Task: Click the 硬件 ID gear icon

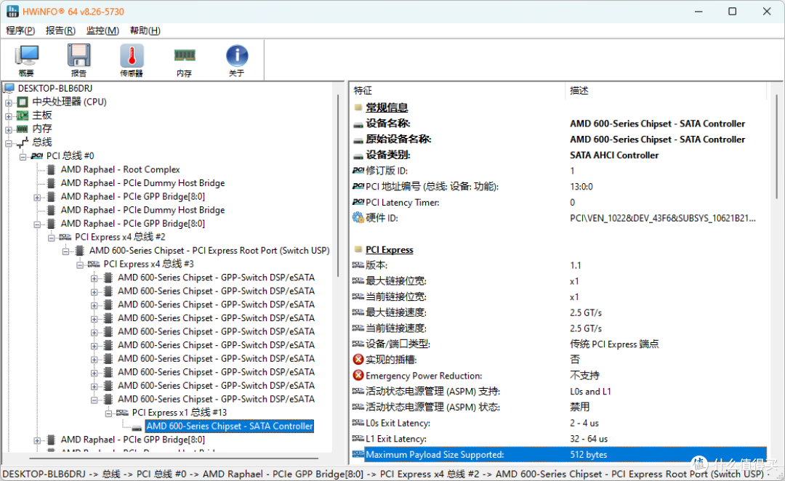Action: 358,218
